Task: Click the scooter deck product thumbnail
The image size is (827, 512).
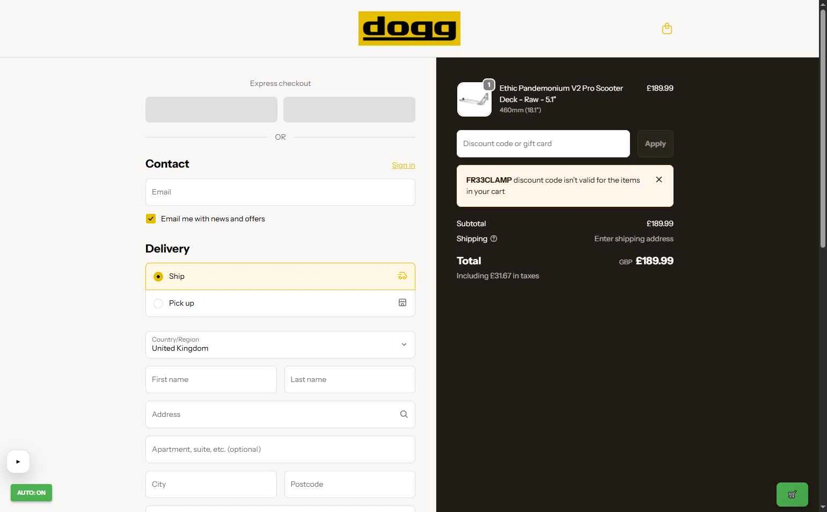Action: (474, 99)
